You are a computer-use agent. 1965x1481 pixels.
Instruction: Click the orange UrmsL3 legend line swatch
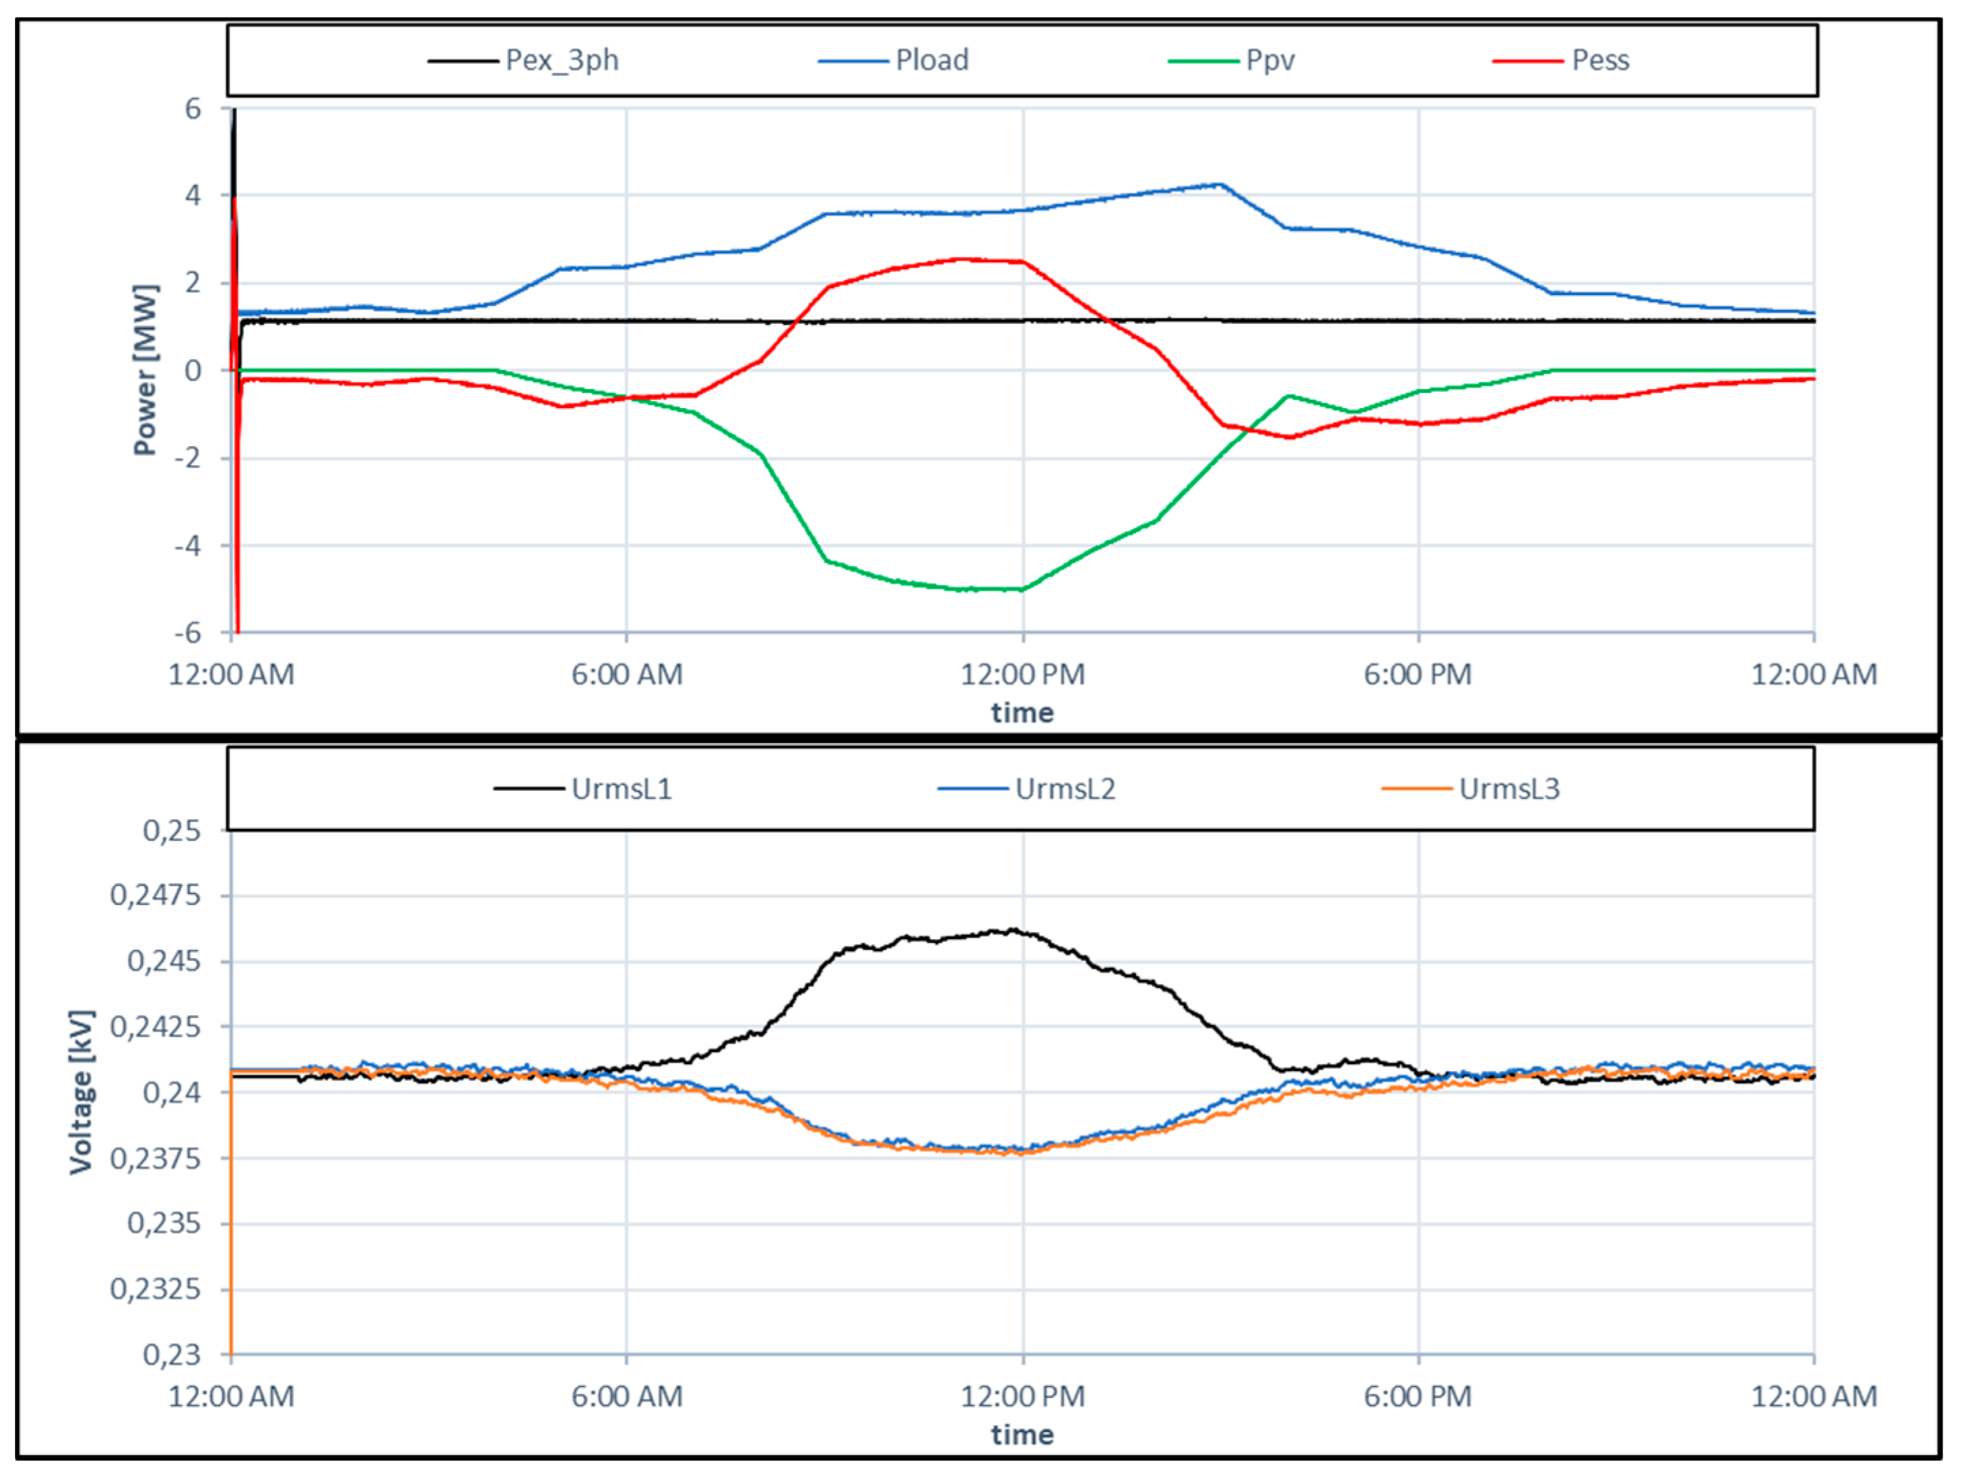(1416, 789)
